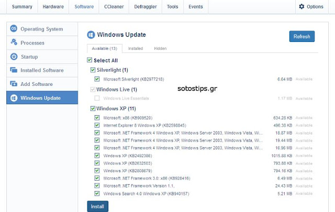
Task: Uncheck Windows Search 4.0 (KB940157) update
Action: coord(97,193)
